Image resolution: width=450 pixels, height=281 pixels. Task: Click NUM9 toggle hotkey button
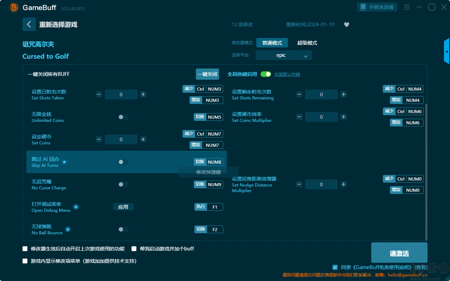coord(208,184)
